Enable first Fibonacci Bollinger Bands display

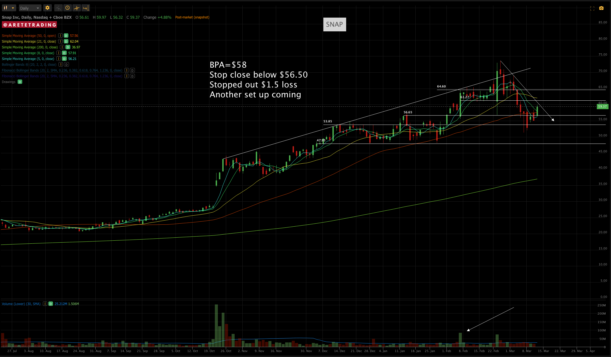coord(132,70)
